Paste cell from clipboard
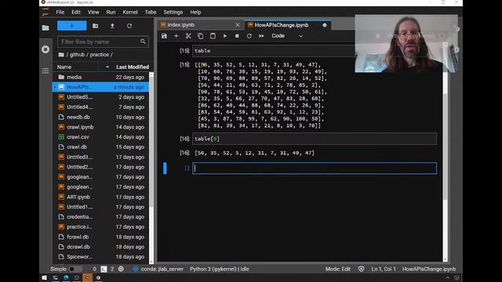Viewport: 502px width, 282px height. click(213, 36)
